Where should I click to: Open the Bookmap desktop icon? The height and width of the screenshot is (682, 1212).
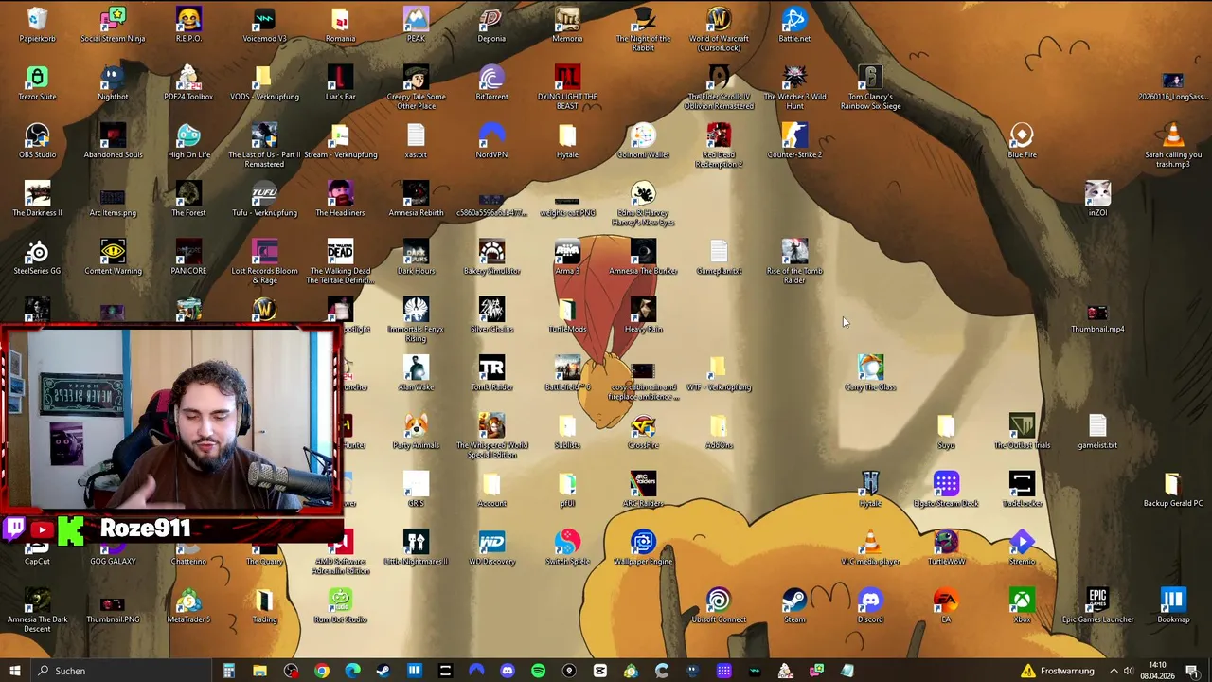click(x=1173, y=605)
